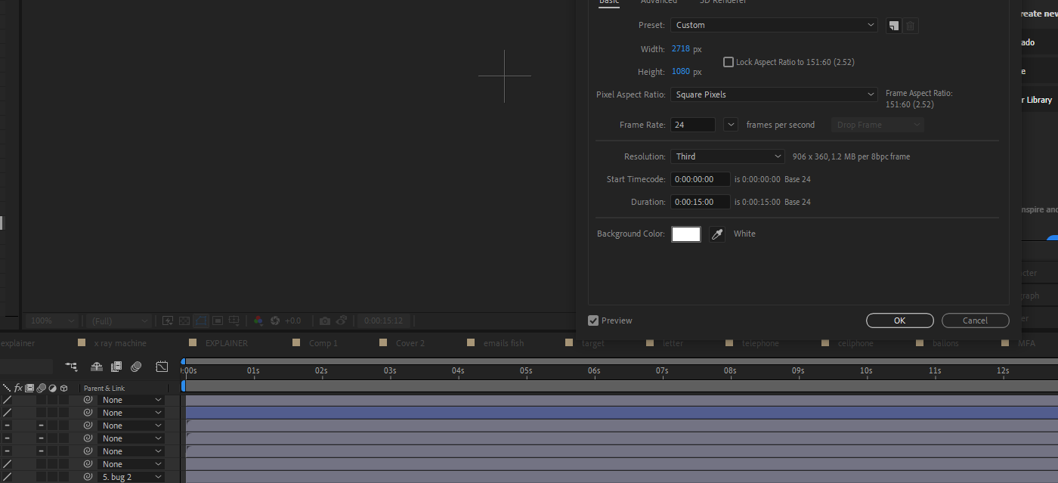Enable Frame Blending for the composition

coord(116,367)
